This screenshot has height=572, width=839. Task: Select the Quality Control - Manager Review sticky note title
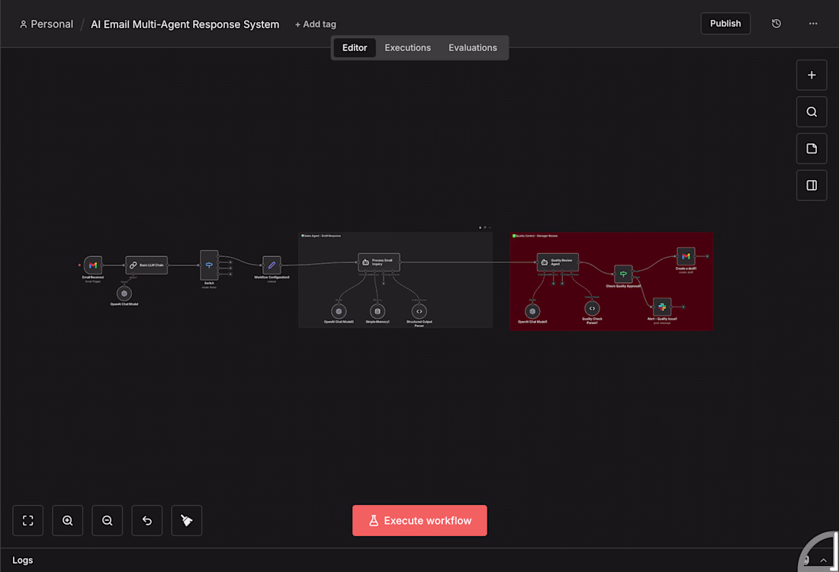tap(535, 236)
